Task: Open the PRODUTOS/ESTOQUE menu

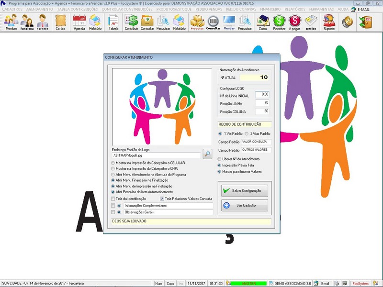Action: click(x=174, y=9)
